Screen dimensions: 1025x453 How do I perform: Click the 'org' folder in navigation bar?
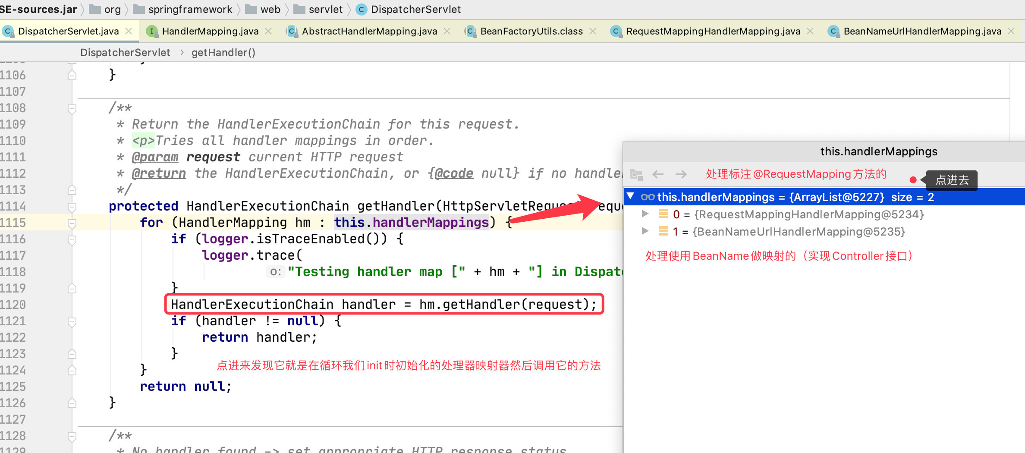(105, 9)
